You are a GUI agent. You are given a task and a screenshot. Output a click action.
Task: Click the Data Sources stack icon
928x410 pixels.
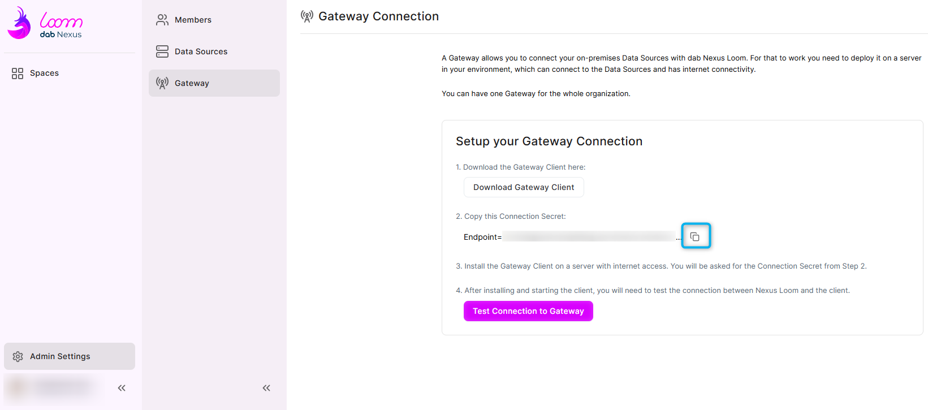tap(162, 51)
